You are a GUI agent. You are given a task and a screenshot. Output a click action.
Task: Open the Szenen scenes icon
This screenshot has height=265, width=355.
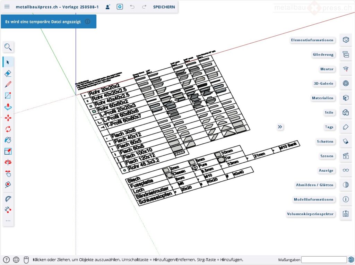tap(346, 156)
